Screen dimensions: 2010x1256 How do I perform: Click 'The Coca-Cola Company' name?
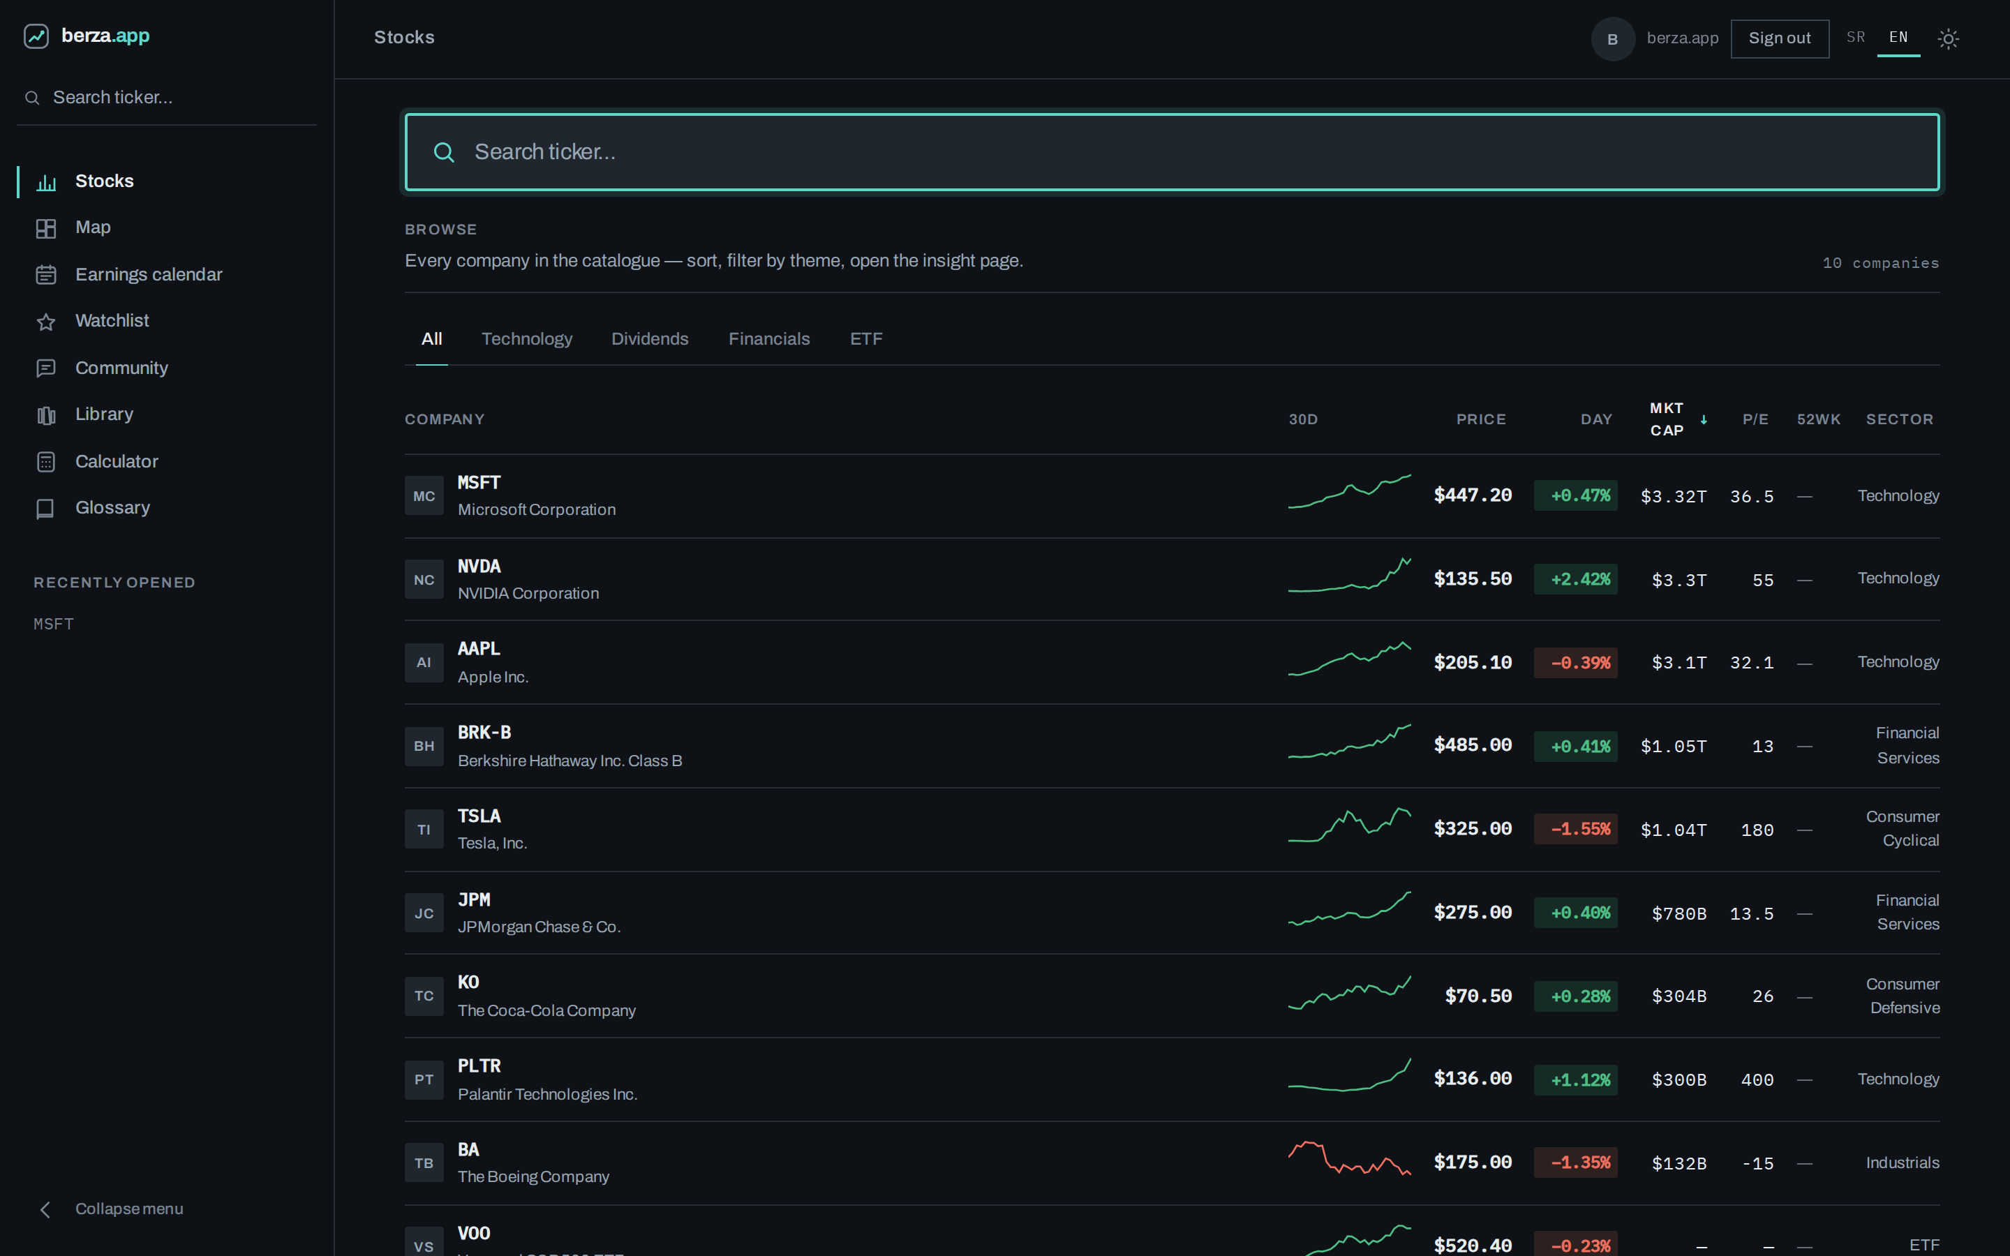546,1011
